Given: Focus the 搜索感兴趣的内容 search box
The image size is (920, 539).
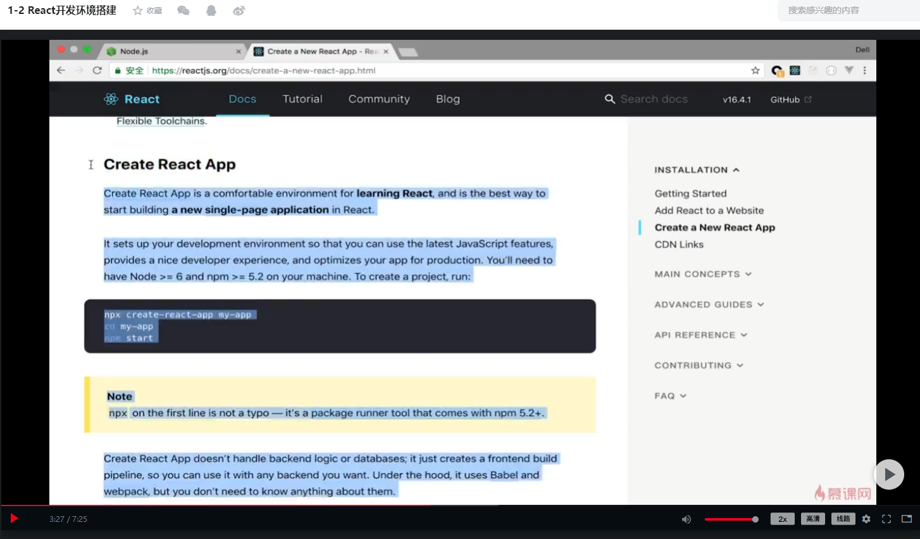Looking at the screenshot, I should (848, 10).
